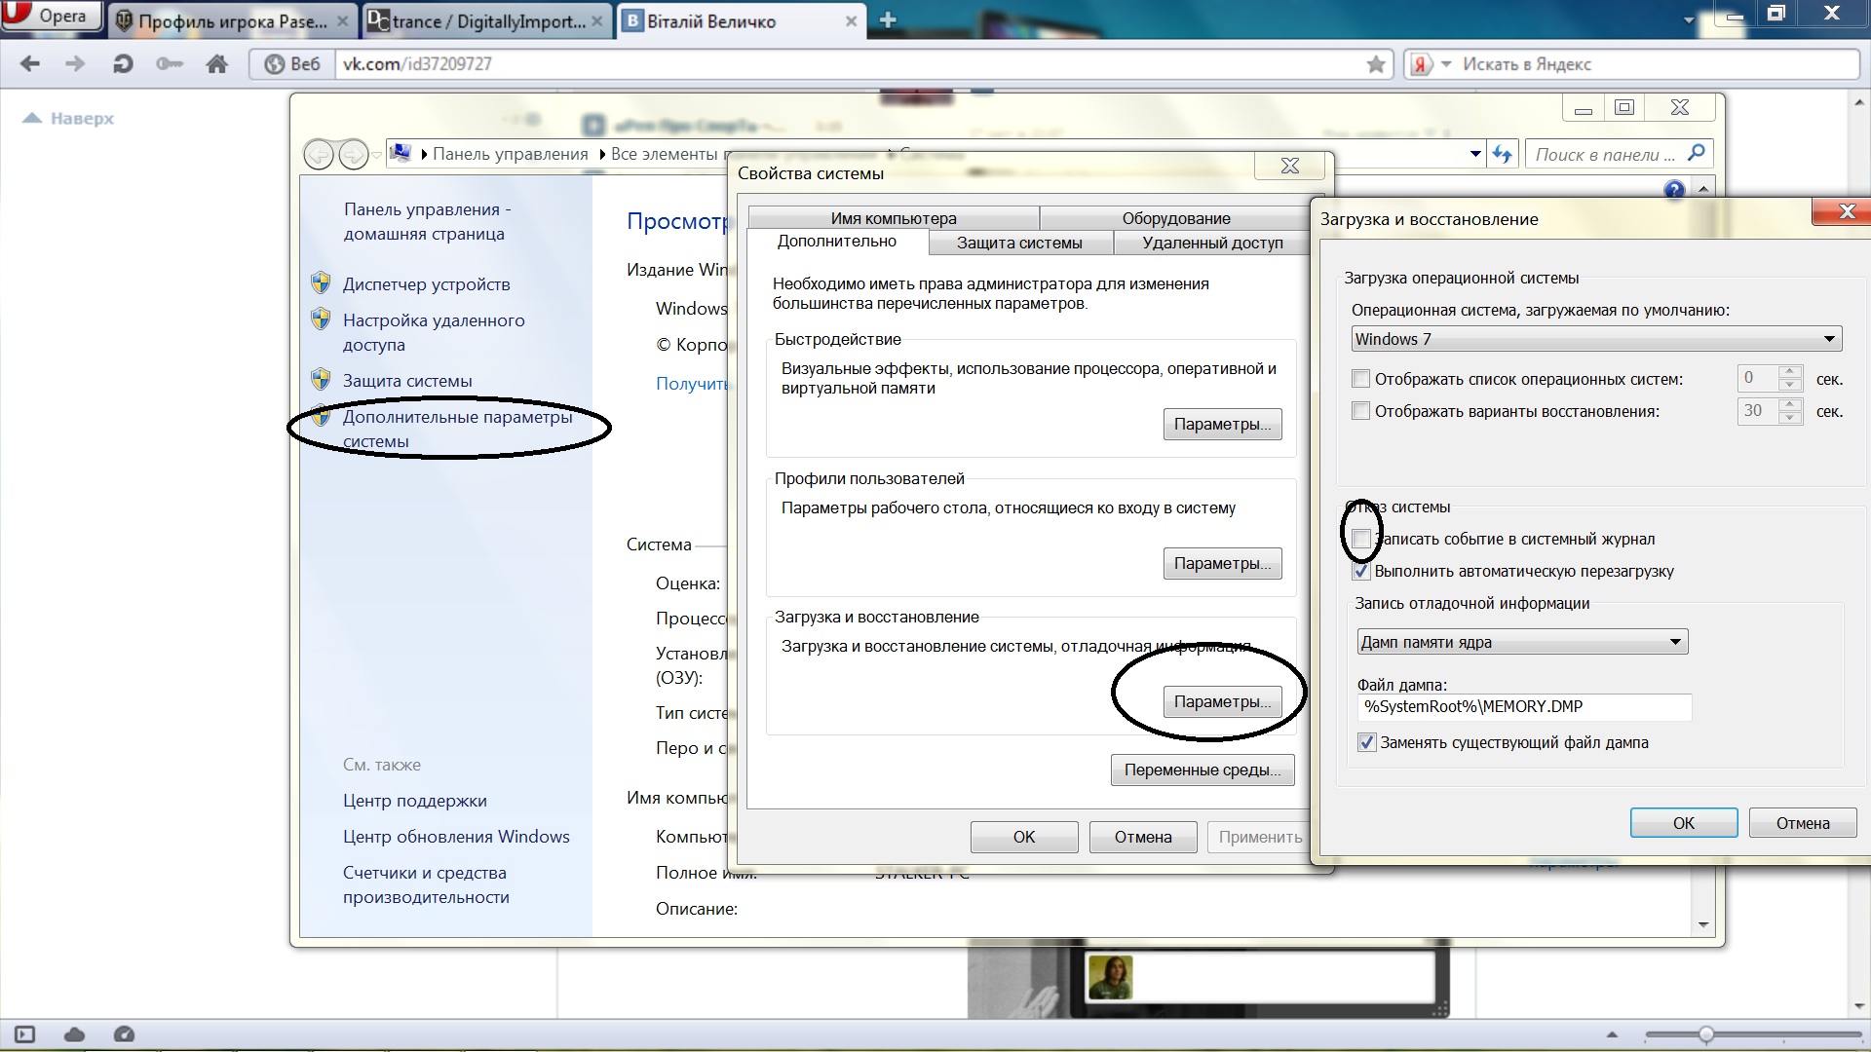Click Профили пользователей Параметры button
The image size is (1871, 1052).
(1222, 563)
